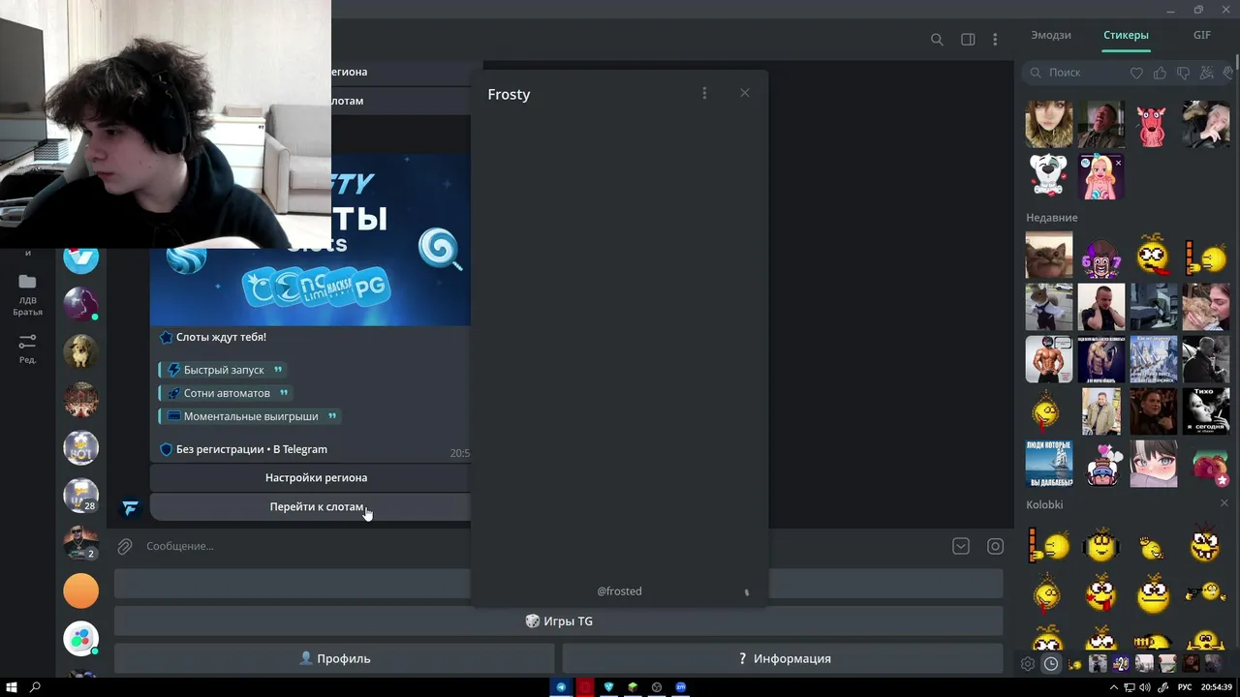Select the white bear with kisses sticker
The height and width of the screenshot is (697, 1240).
click(x=1049, y=175)
